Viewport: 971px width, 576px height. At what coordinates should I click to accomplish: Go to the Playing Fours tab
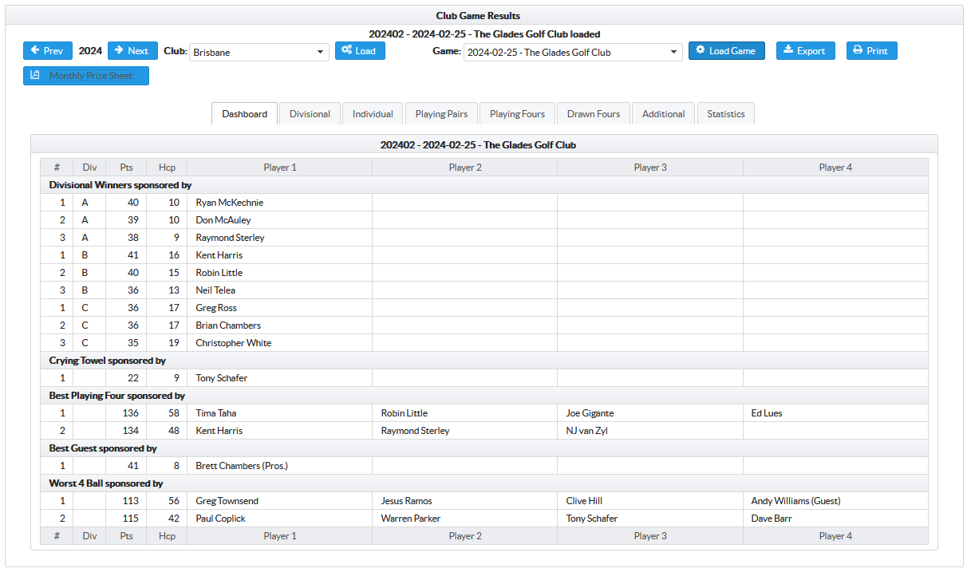click(x=517, y=114)
